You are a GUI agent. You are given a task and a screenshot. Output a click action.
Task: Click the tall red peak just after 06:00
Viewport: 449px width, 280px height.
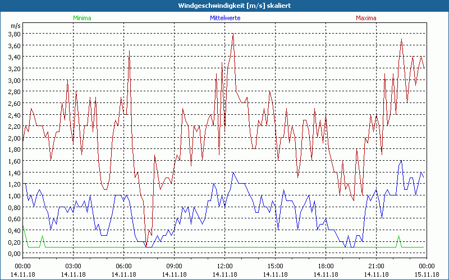pyautogui.click(x=130, y=52)
